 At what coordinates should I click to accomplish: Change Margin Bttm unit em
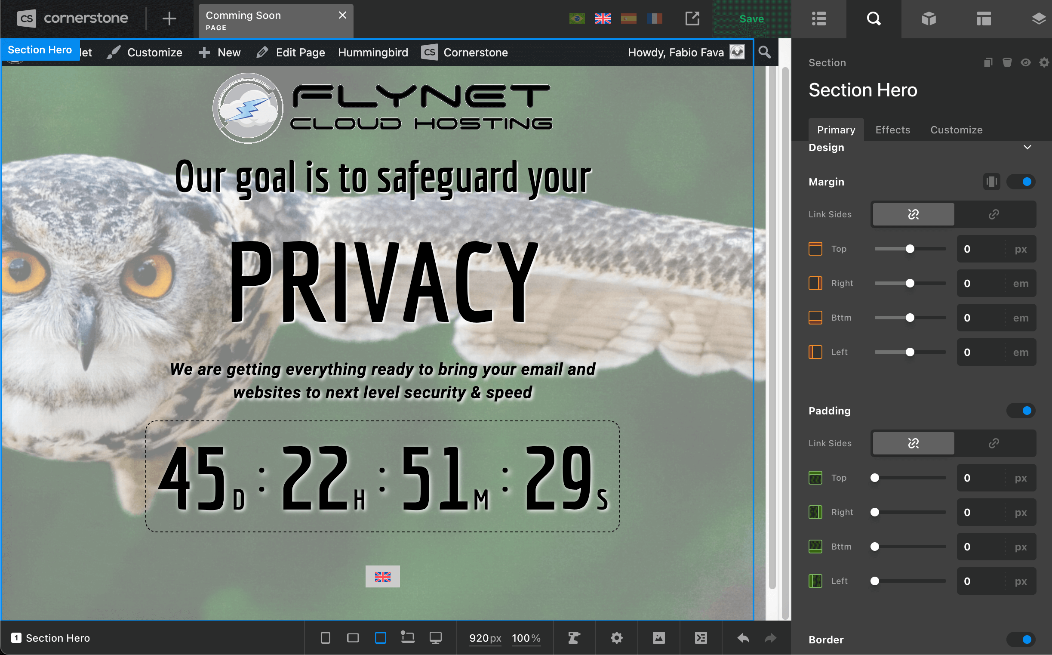(1021, 318)
